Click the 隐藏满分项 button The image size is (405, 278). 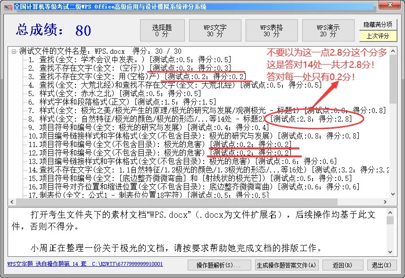pyautogui.click(x=378, y=25)
